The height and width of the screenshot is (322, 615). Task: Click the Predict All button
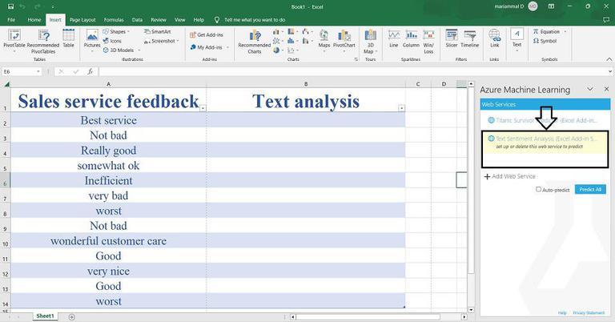(590, 189)
